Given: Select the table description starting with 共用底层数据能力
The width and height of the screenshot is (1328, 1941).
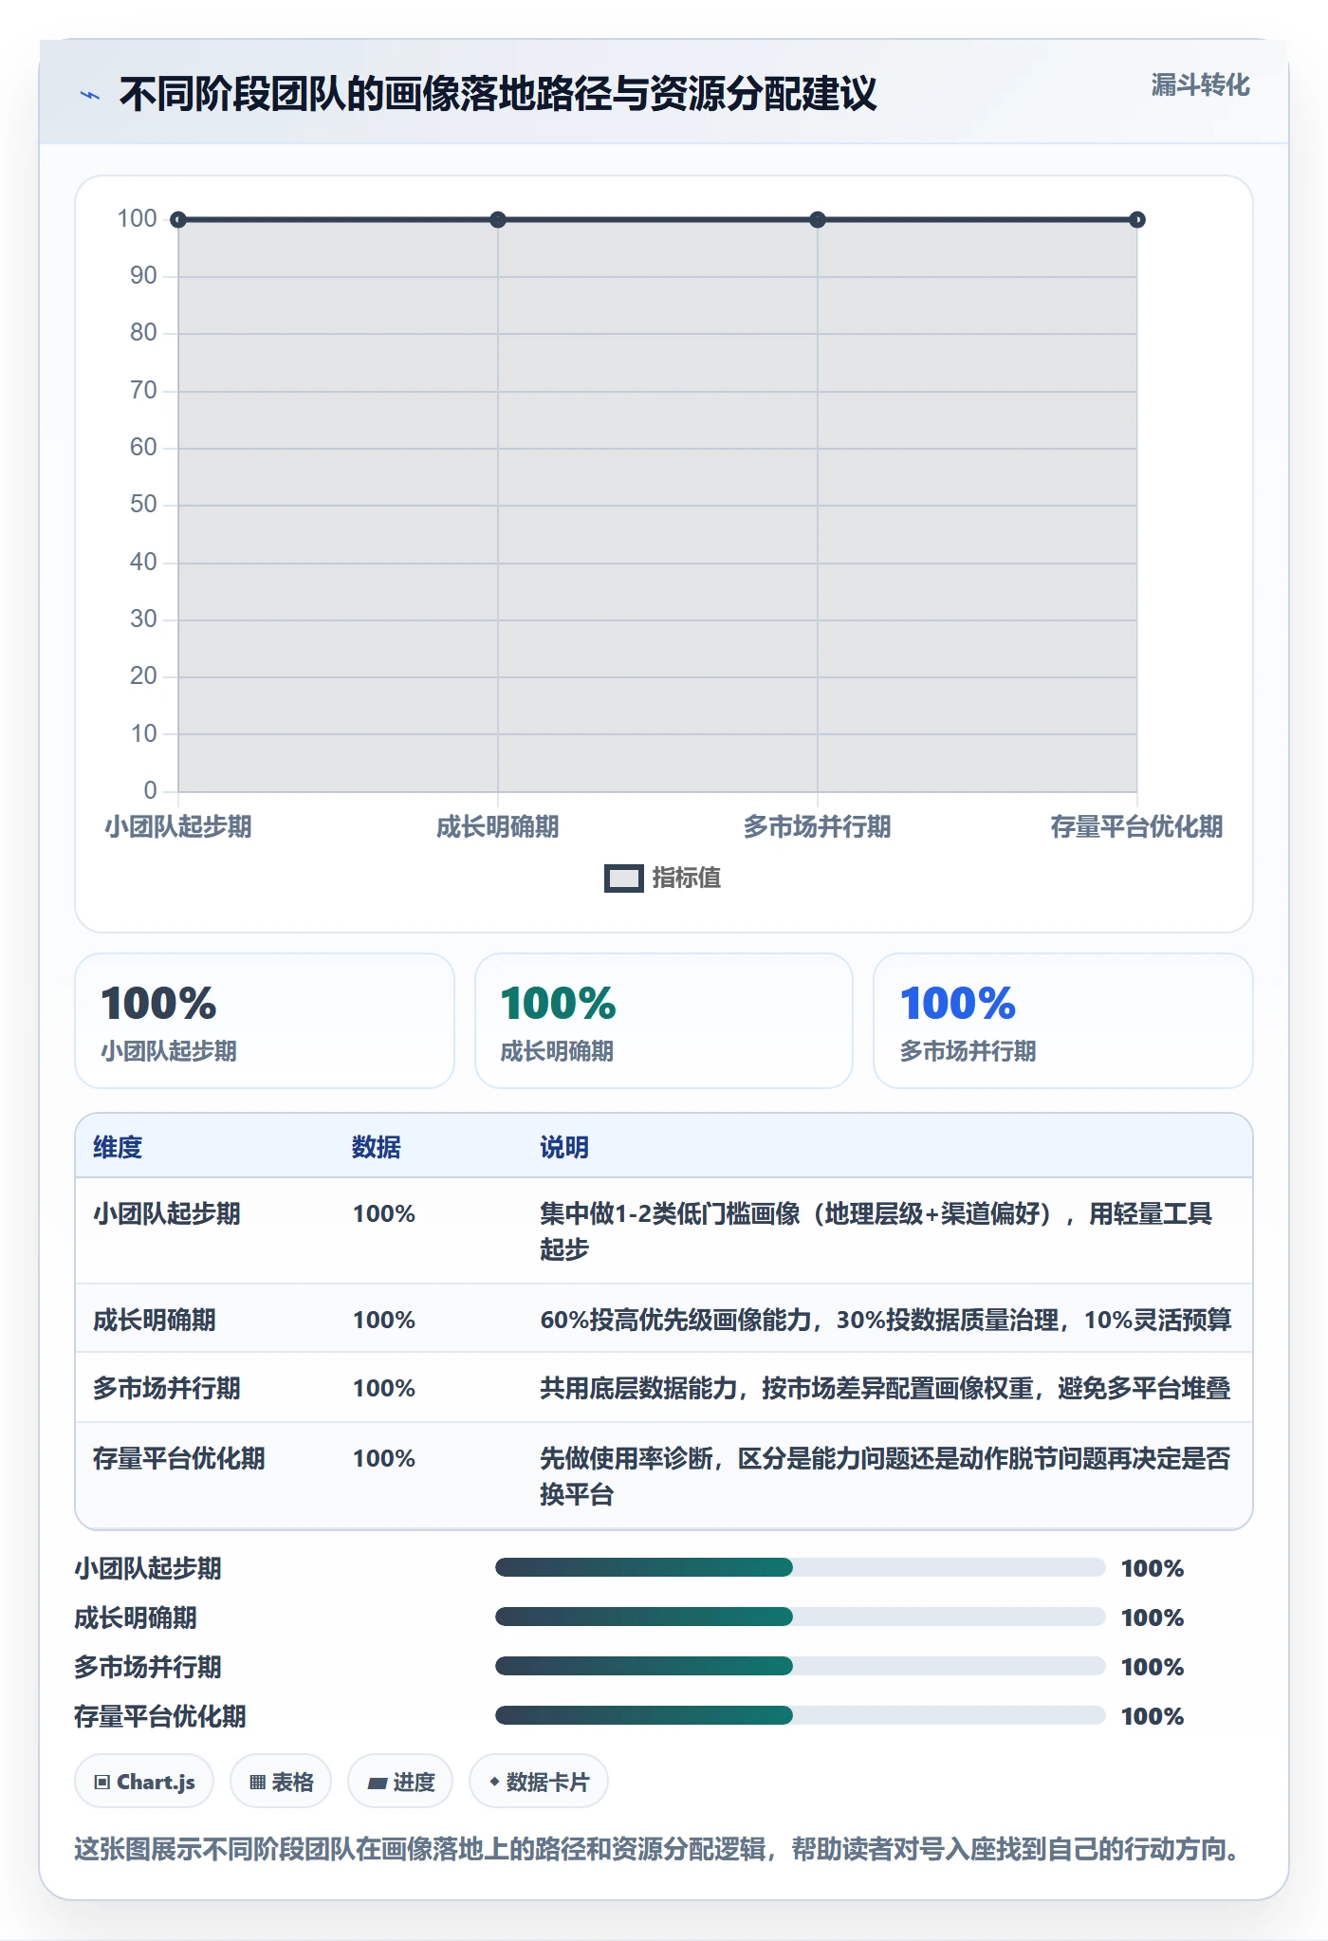Looking at the screenshot, I should click(x=886, y=1388).
